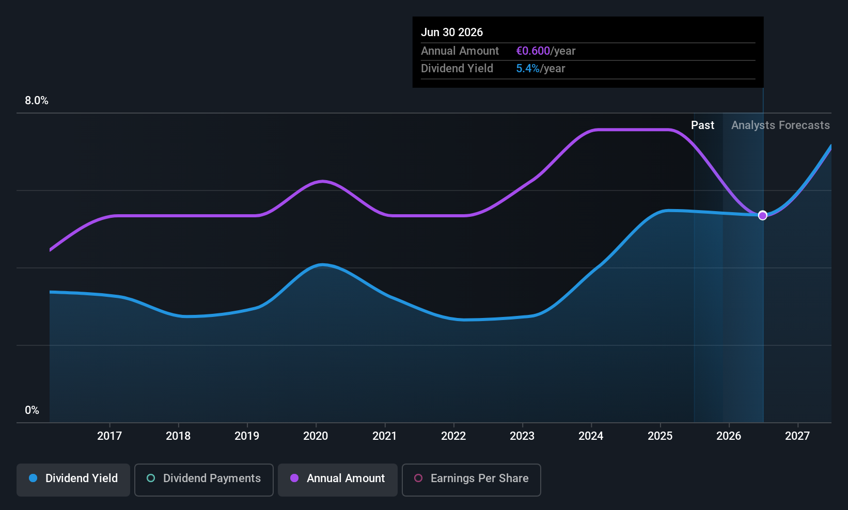
Task: Select the 2019 x-axis label
Action: 247,436
